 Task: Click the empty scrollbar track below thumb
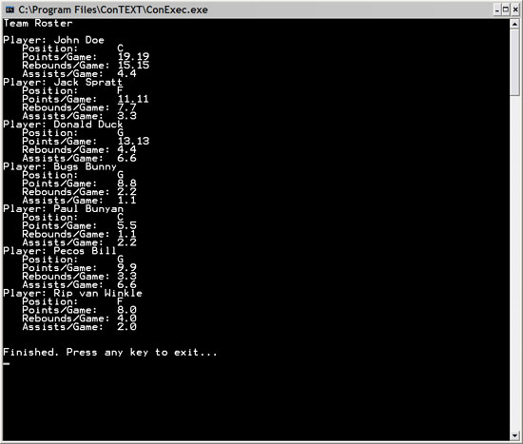514,262
